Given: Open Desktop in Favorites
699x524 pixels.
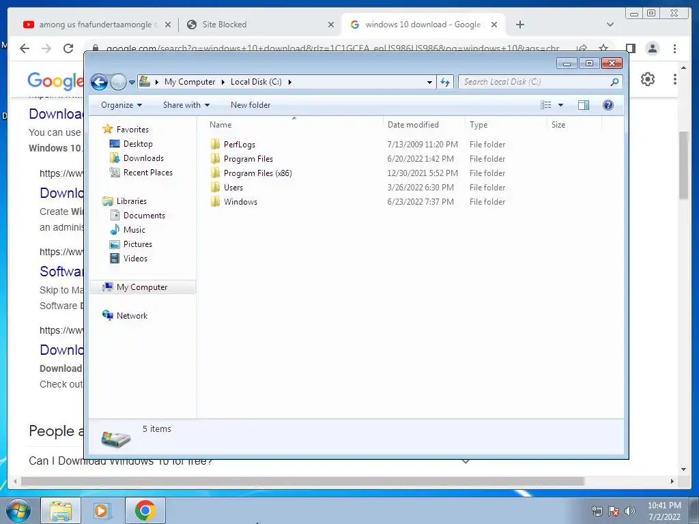Looking at the screenshot, I should [138, 144].
